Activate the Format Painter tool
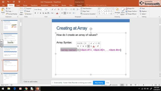The height and width of the screenshot is (91, 161). (x=12, y=14)
